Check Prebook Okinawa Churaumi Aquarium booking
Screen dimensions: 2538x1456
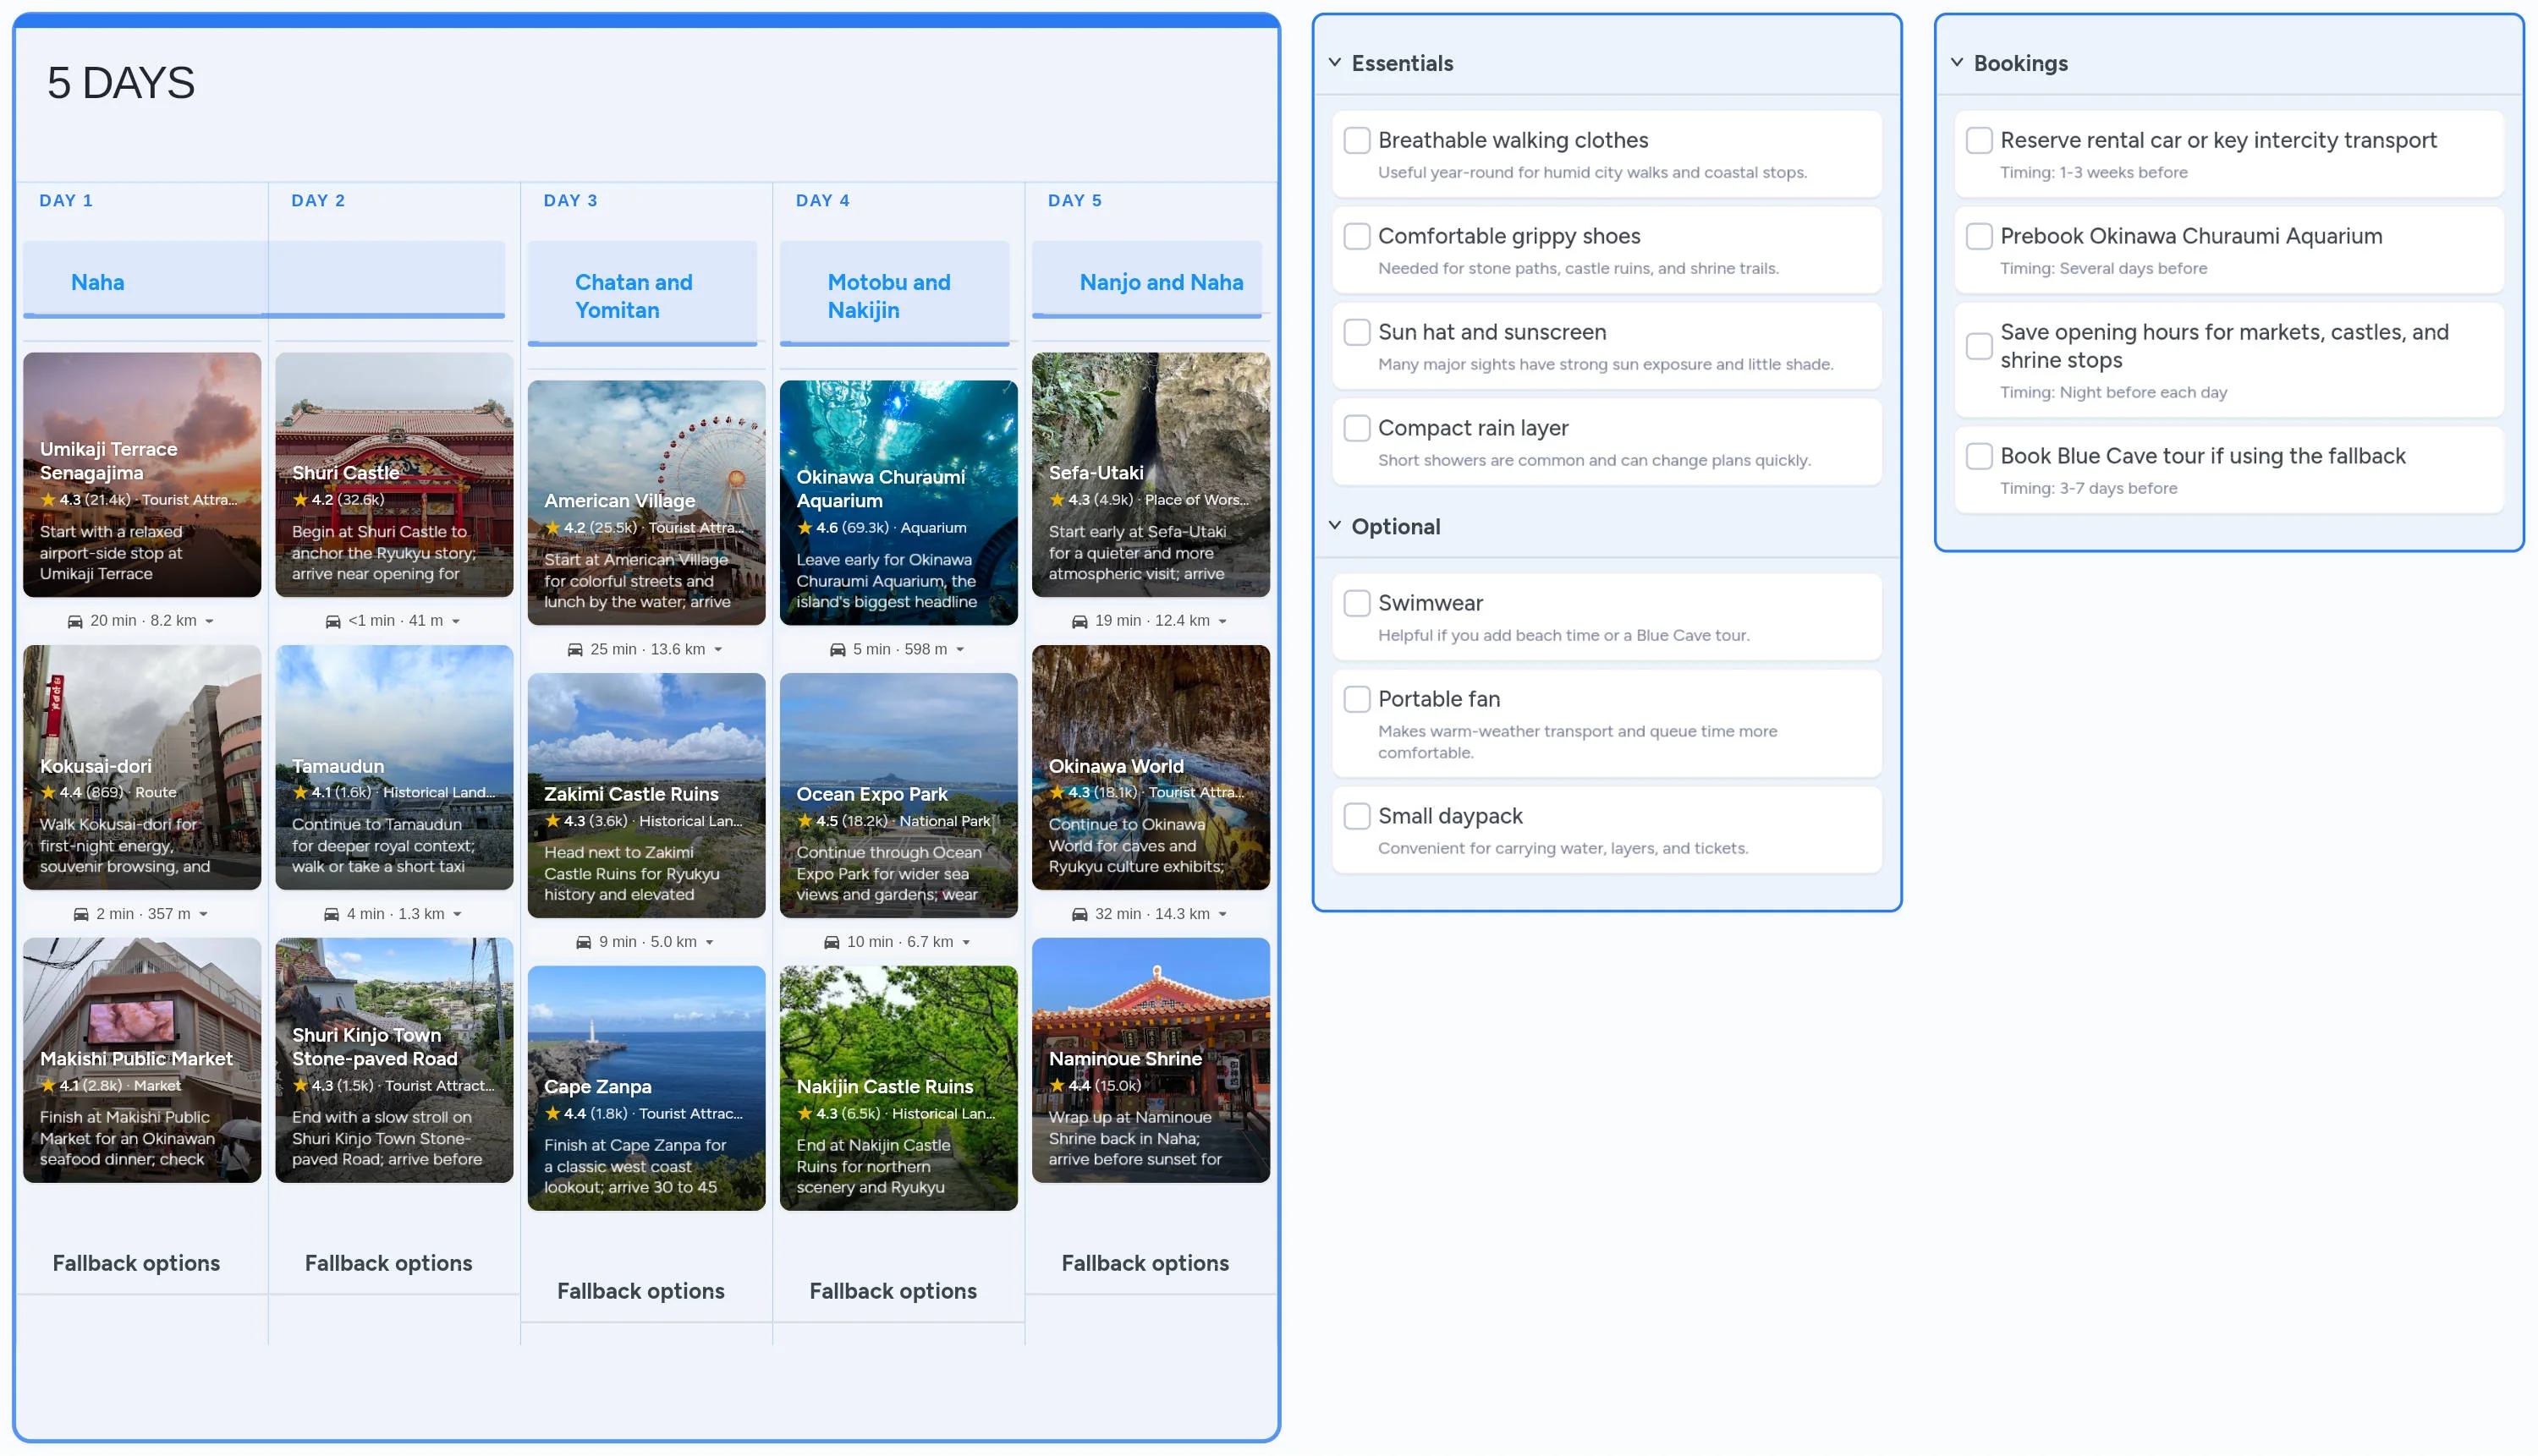coord(1978,236)
